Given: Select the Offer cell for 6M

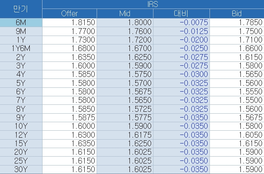Looking at the screenshot, I should pyautogui.click(x=70, y=22).
